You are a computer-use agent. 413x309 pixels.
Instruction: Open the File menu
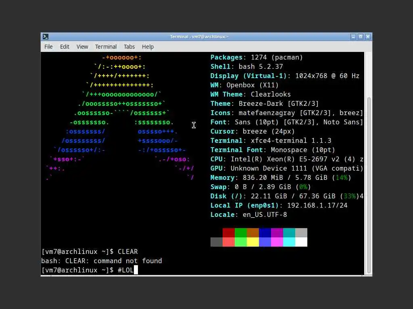[x=48, y=47]
